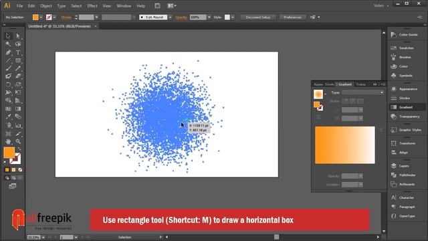The height and width of the screenshot is (241, 428).
Task: Select the Pencil tool
Action: (18, 68)
